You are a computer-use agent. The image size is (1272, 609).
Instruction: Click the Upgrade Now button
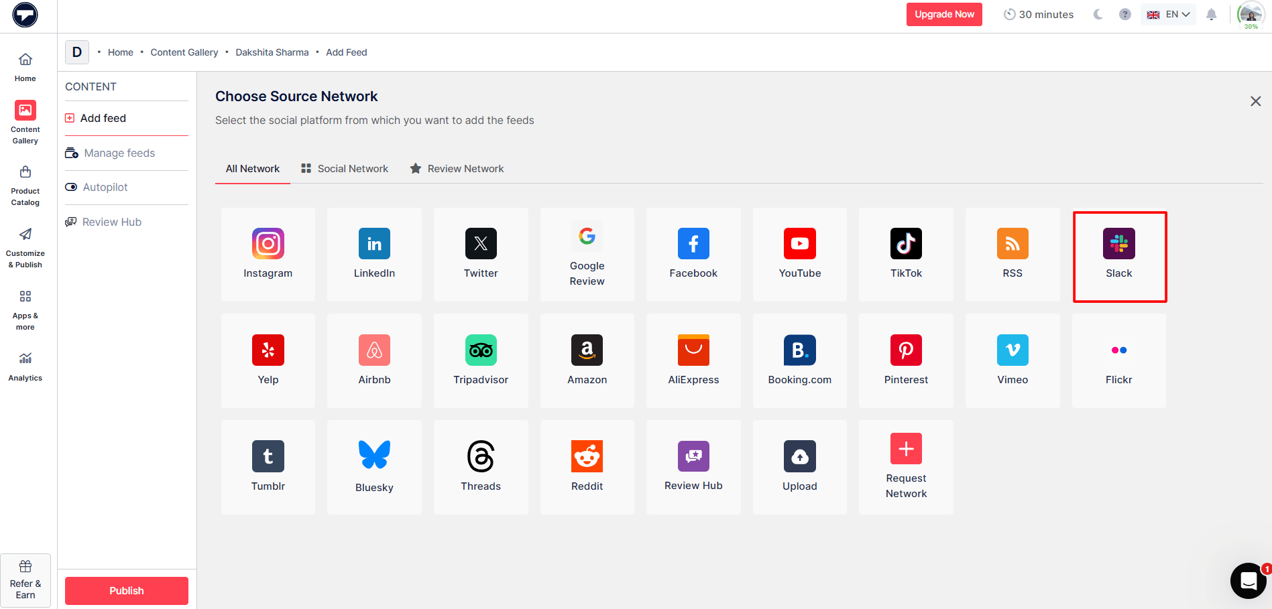point(944,14)
